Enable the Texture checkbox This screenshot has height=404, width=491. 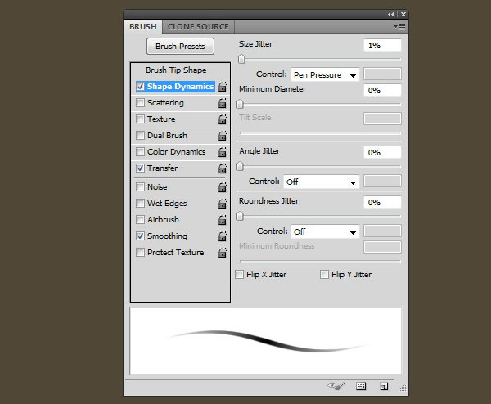[x=140, y=119]
